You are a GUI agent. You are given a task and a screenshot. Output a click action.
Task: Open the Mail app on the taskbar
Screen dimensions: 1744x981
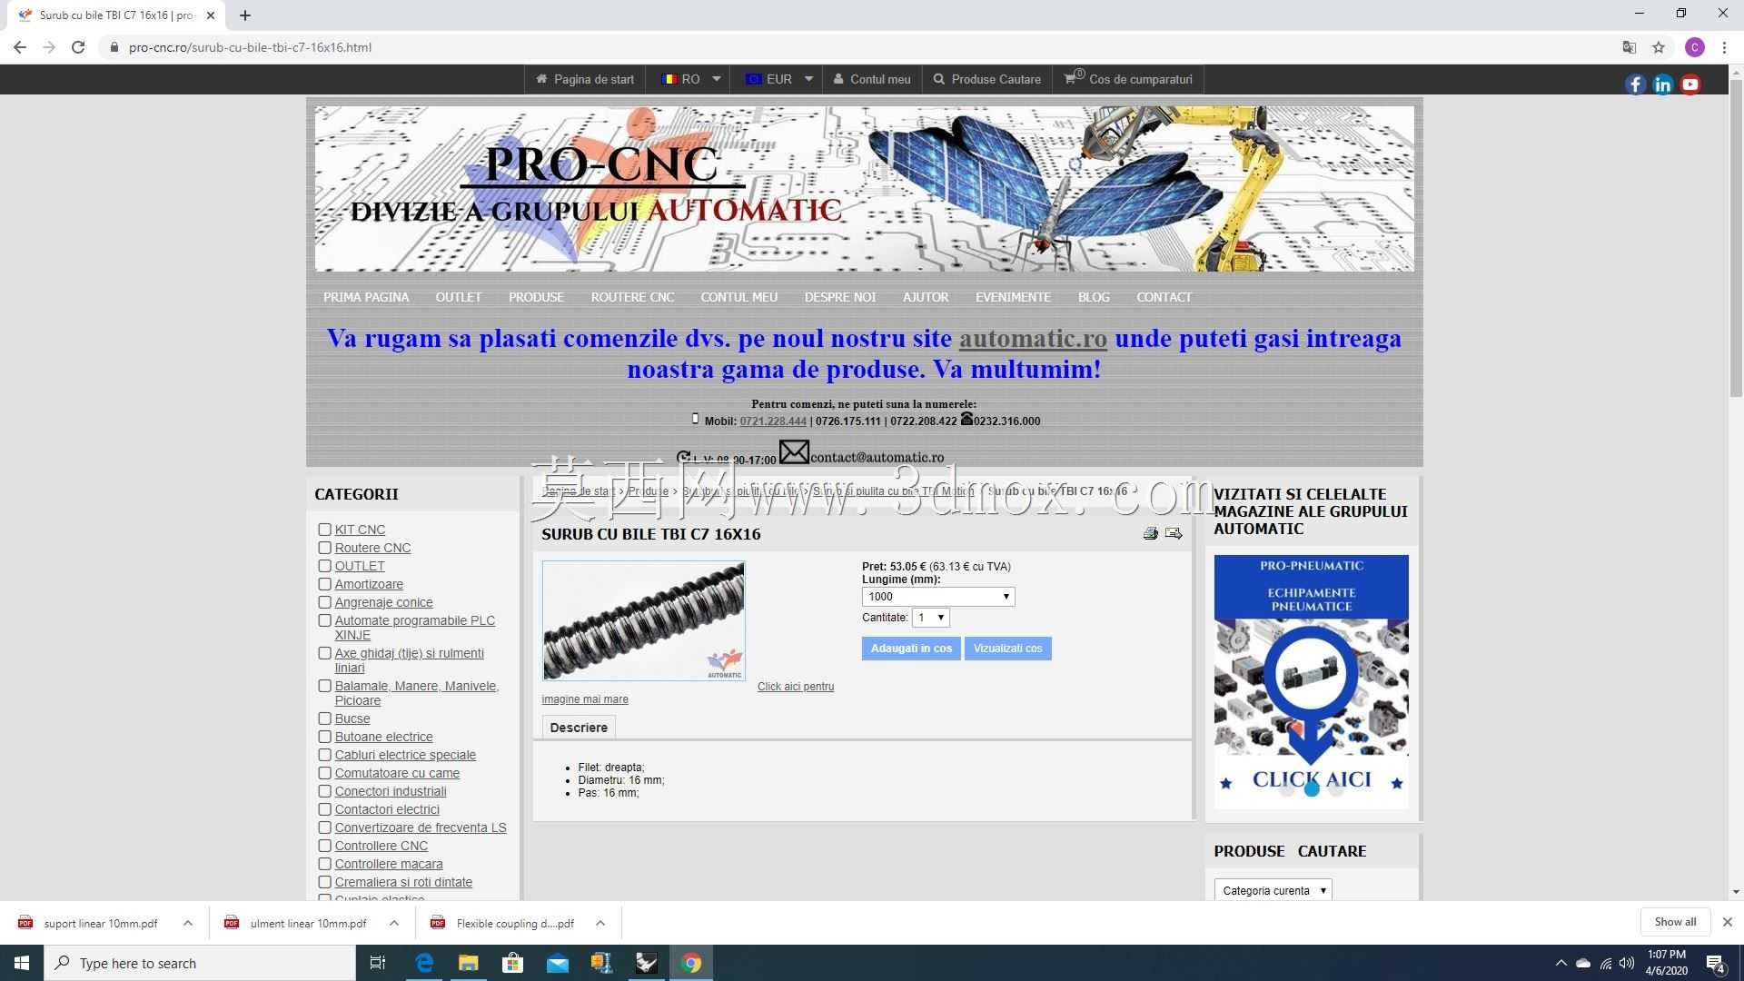click(x=557, y=963)
